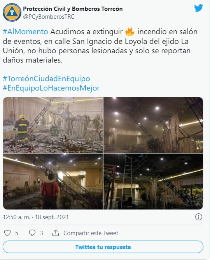View the photo with aluminum ladder

tap(153, 181)
